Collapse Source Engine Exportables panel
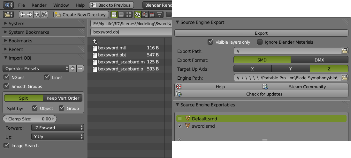351x158 pixels. click(177, 104)
